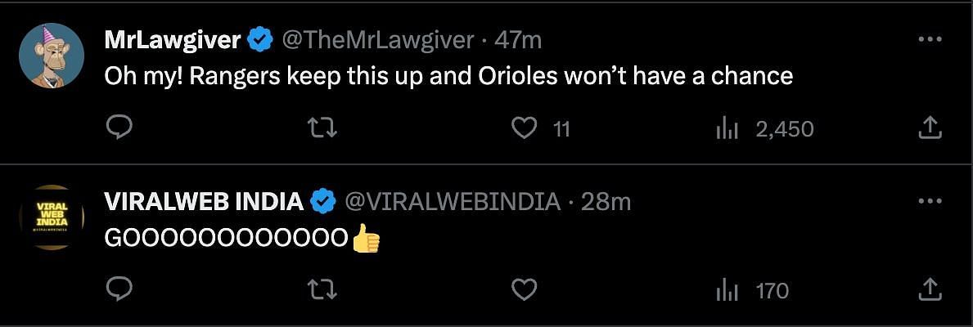Image resolution: width=973 pixels, height=327 pixels.
Task: View analytics showing 170 views
Action: 727,290
